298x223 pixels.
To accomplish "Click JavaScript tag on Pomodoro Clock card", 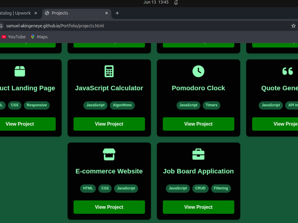I will click(188, 105).
